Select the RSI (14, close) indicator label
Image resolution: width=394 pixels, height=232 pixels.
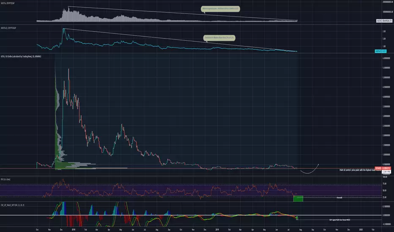pyautogui.click(x=5, y=179)
